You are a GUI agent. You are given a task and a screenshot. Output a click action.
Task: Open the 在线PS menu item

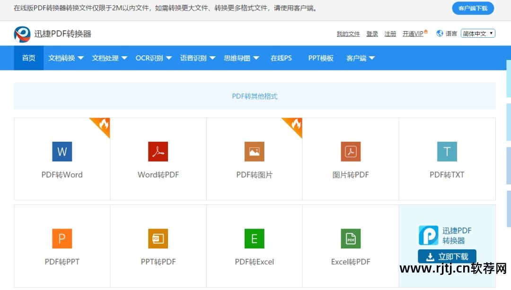click(281, 58)
